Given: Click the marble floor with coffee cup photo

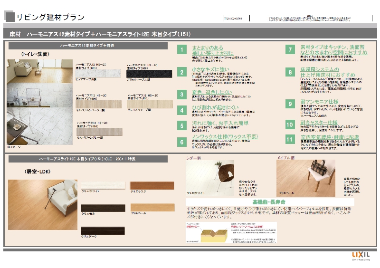Looking at the screenshot, I should click(x=39, y=126).
